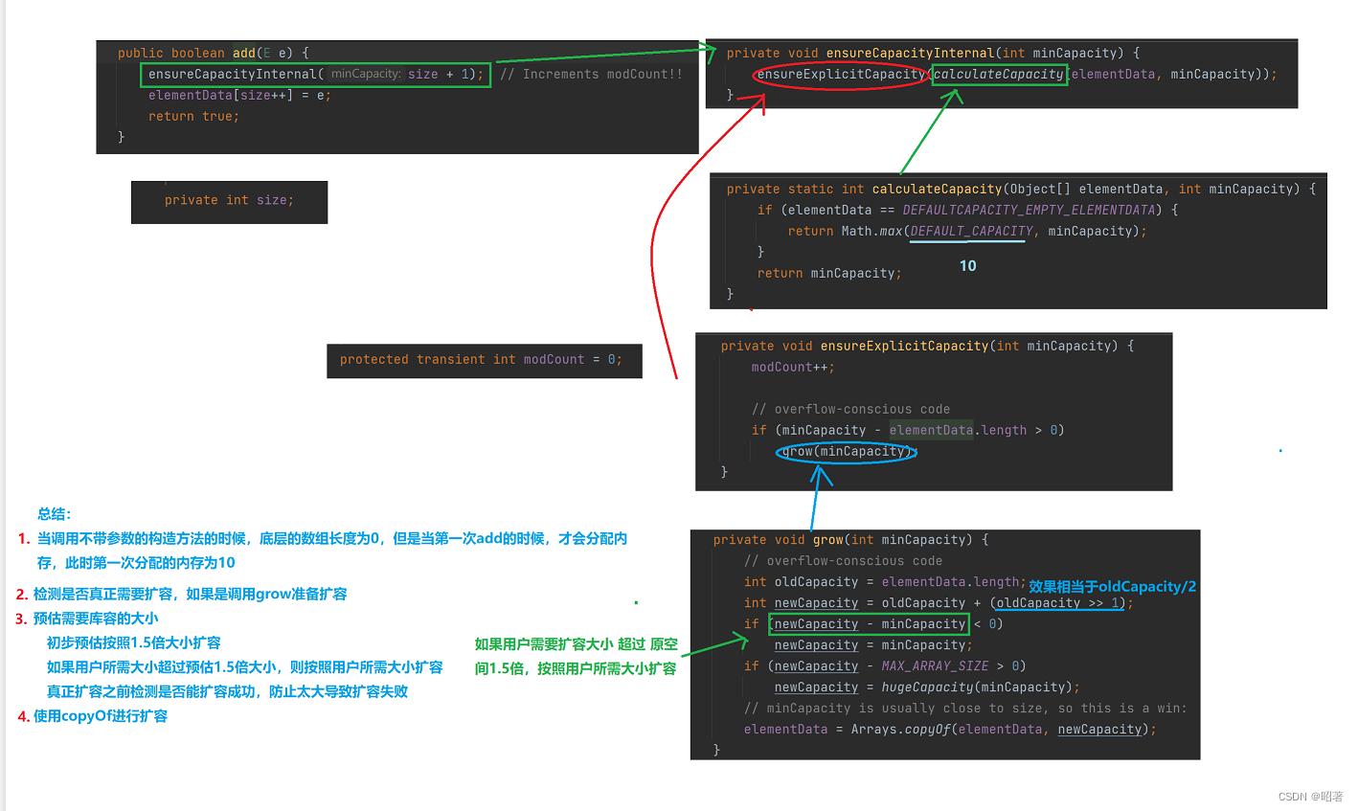1358x811 pixels.
Task: Select summary point '1. 当调用不带参数的构造方法的时候'
Action: pyautogui.click(x=323, y=538)
